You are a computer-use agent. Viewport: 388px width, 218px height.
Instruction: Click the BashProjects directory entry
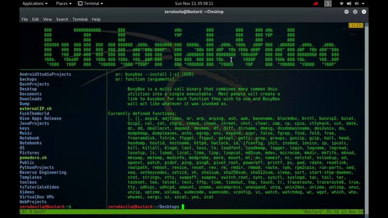[x=35, y=84]
